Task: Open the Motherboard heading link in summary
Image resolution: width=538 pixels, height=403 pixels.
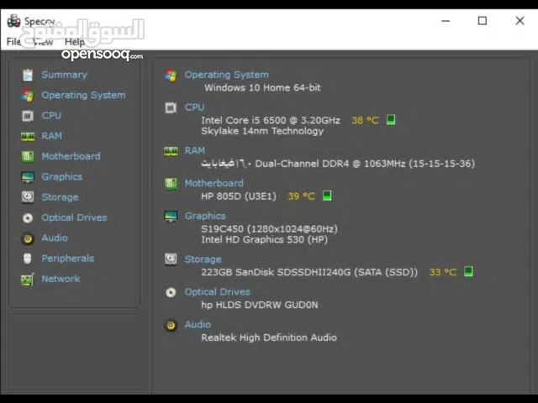Action: [214, 183]
